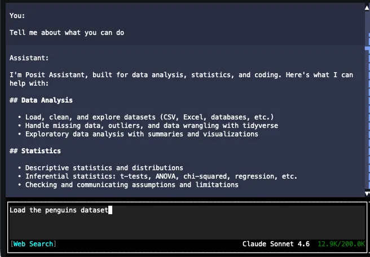The width and height of the screenshot is (370, 257).
Task: Click the scroll down arrow
Action: pos(367,193)
